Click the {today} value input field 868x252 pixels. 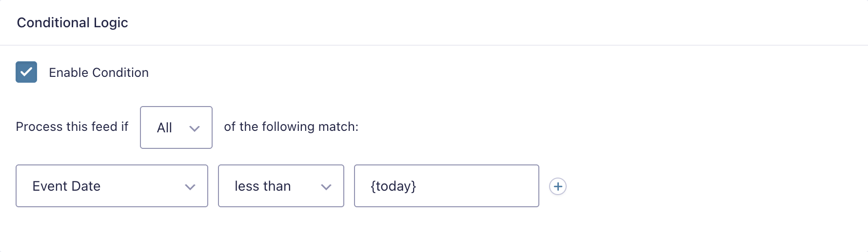click(x=446, y=186)
